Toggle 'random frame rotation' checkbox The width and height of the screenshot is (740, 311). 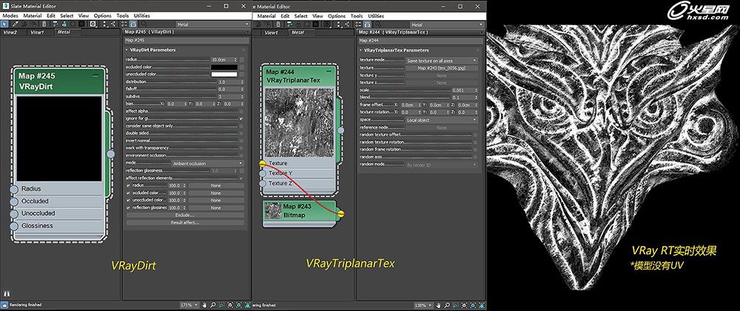click(x=475, y=150)
